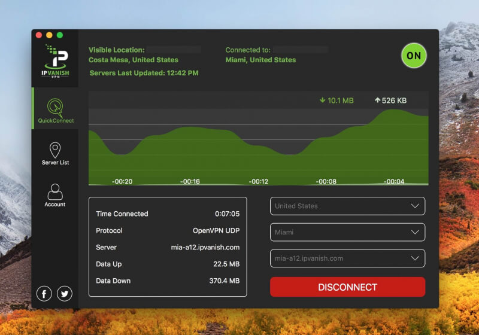This screenshot has width=479, height=335.
Task: Click the 526 KB upload indicator
Action: click(x=390, y=100)
